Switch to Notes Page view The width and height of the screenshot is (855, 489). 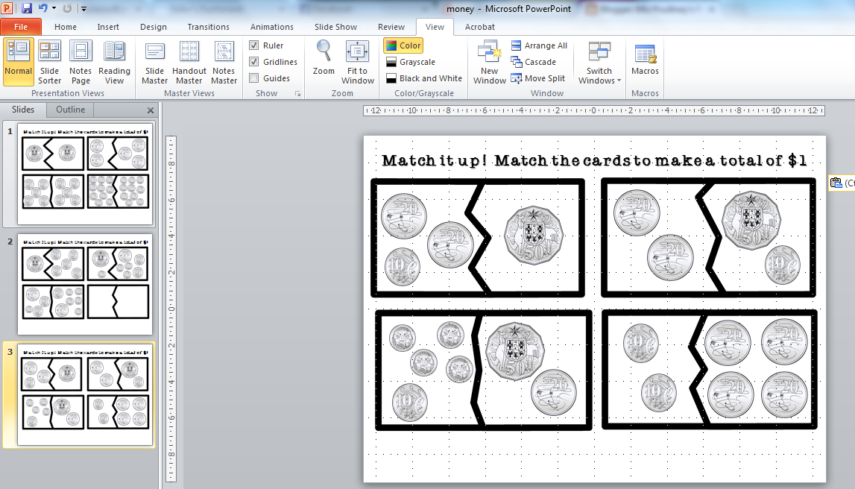coord(81,62)
